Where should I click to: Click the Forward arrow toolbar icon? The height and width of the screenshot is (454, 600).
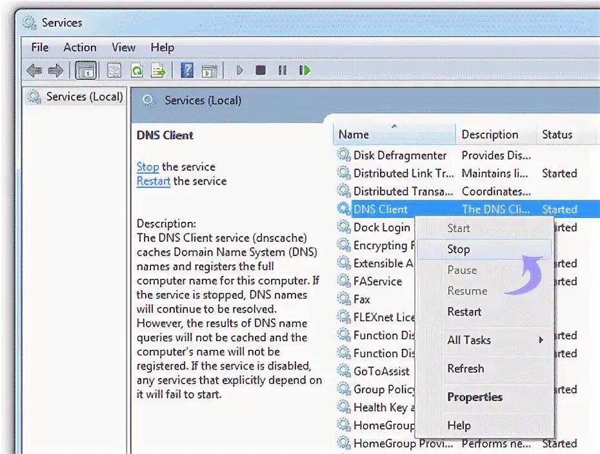coord(55,70)
